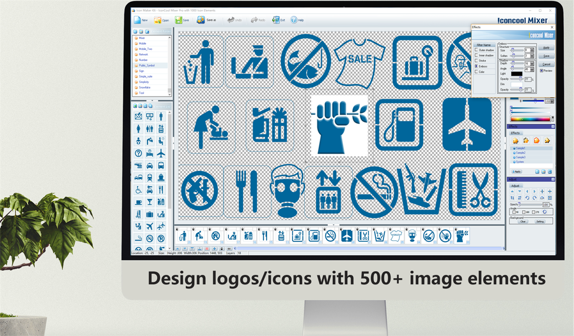Check the 90 degree angle option in Adjust

point(514,212)
